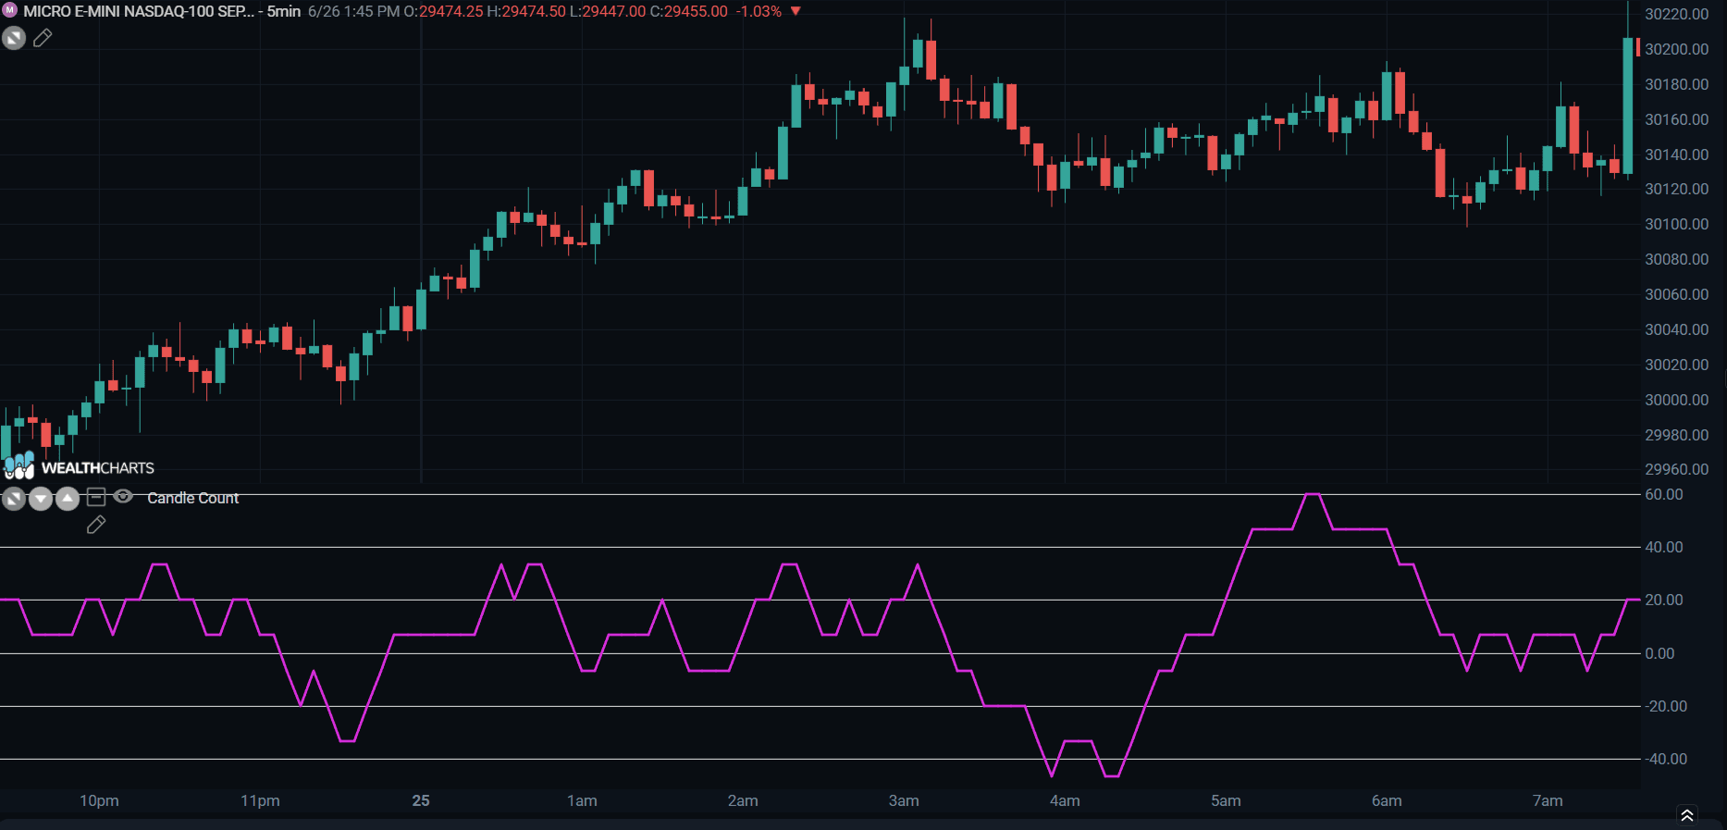This screenshot has width=1727, height=830.
Task: Click the Candle Count indicator label
Action: pyautogui.click(x=192, y=498)
